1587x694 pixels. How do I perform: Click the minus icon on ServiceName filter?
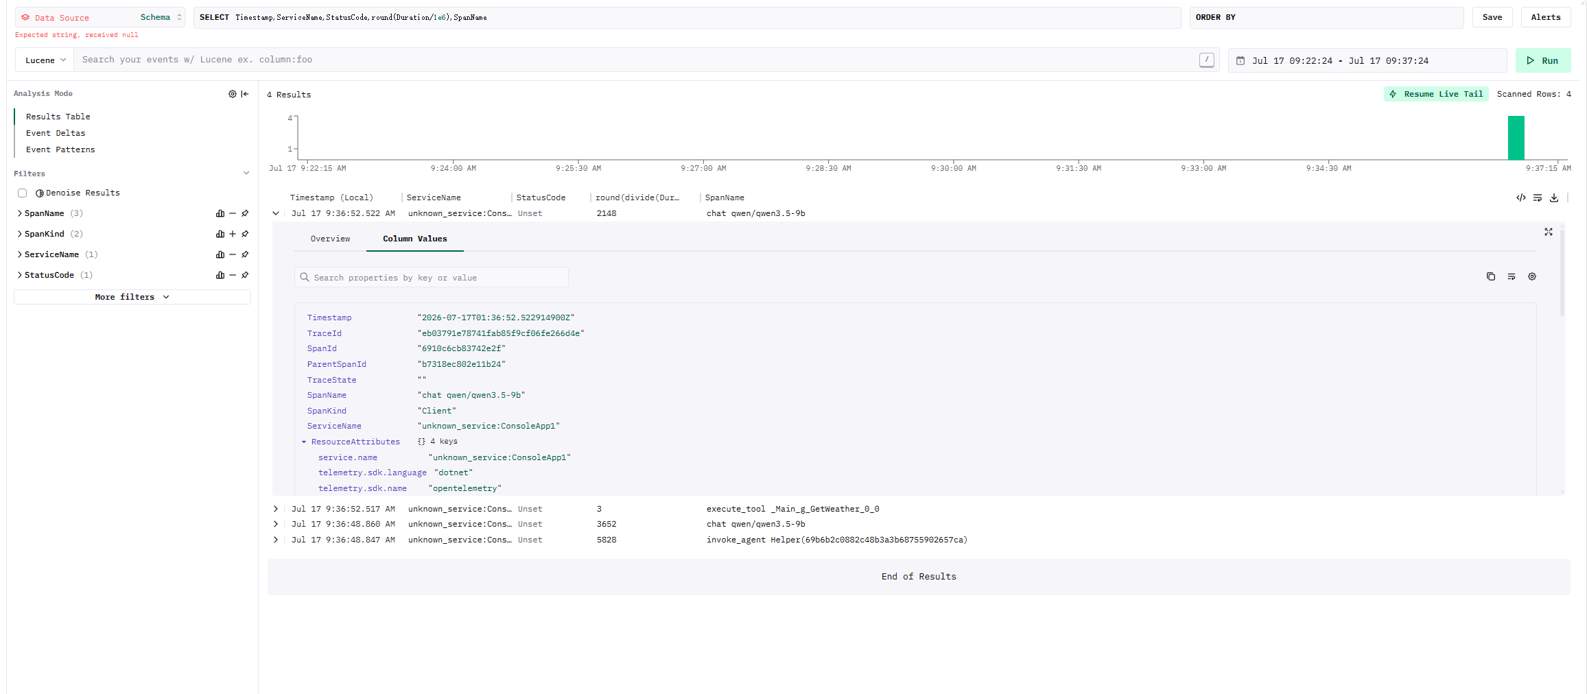click(233, 255)
